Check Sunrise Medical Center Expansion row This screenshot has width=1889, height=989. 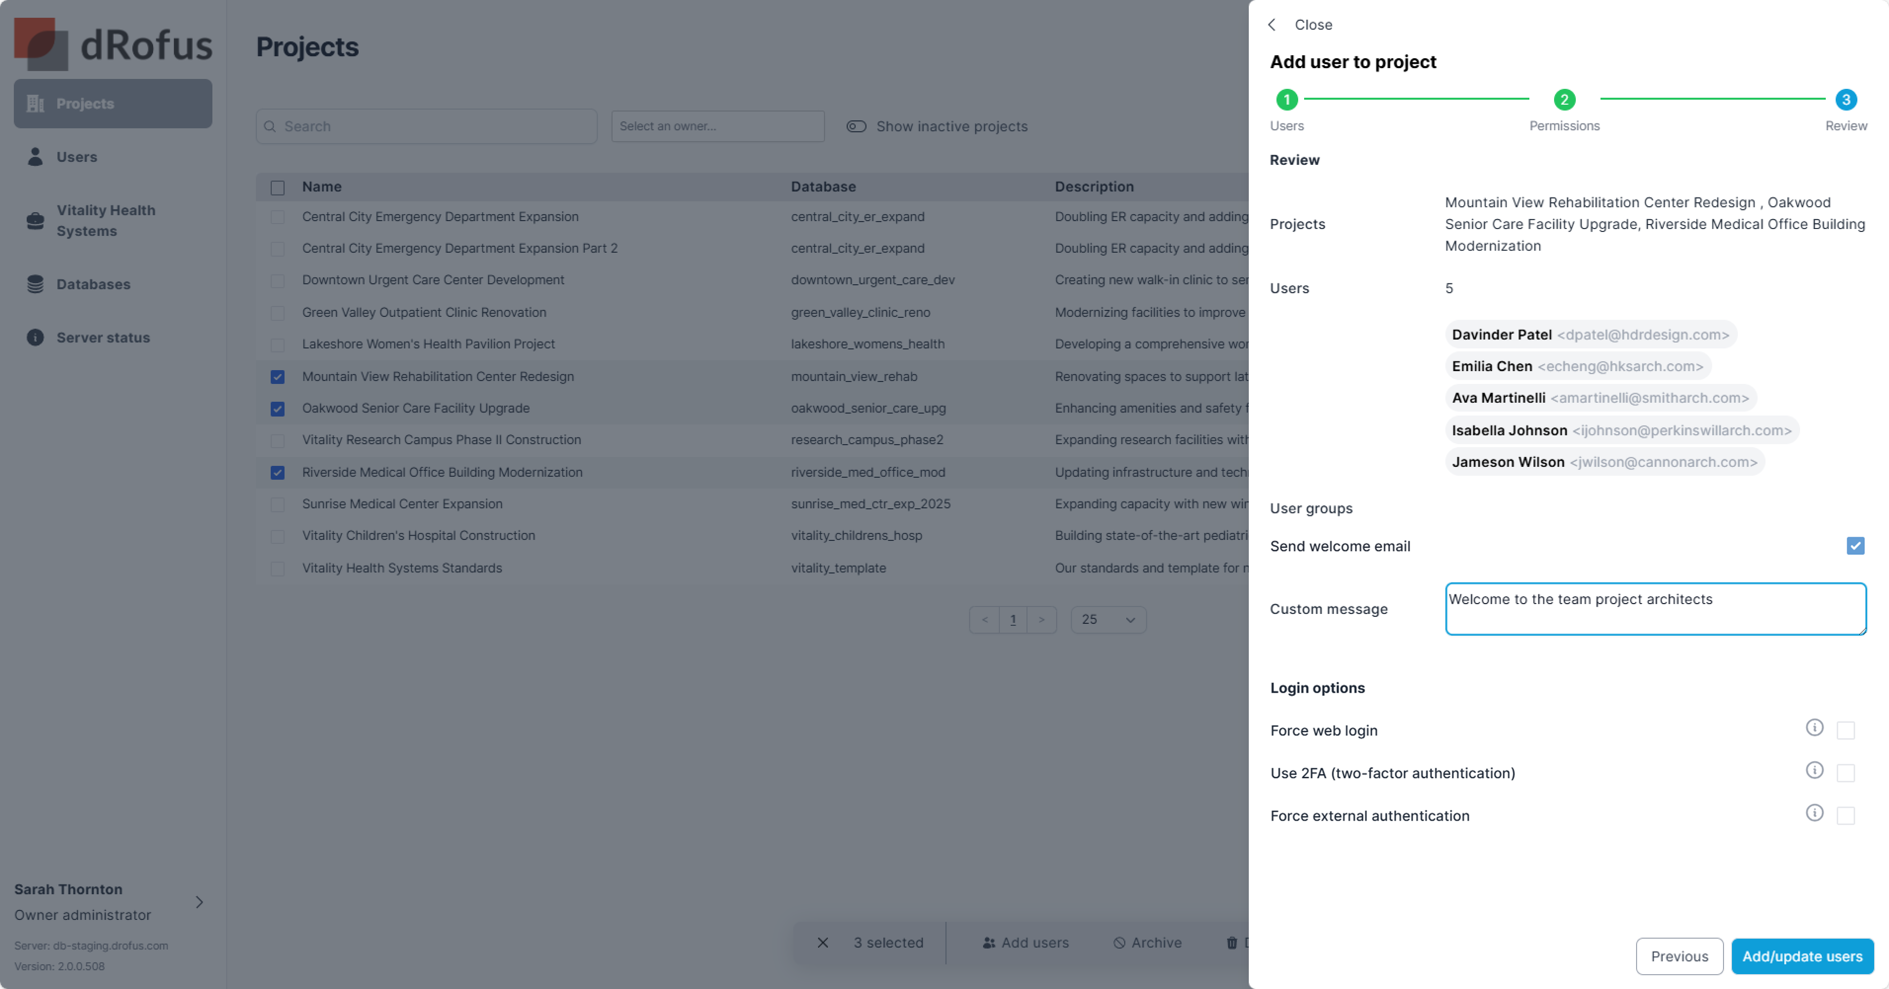(x=277, y=505)
